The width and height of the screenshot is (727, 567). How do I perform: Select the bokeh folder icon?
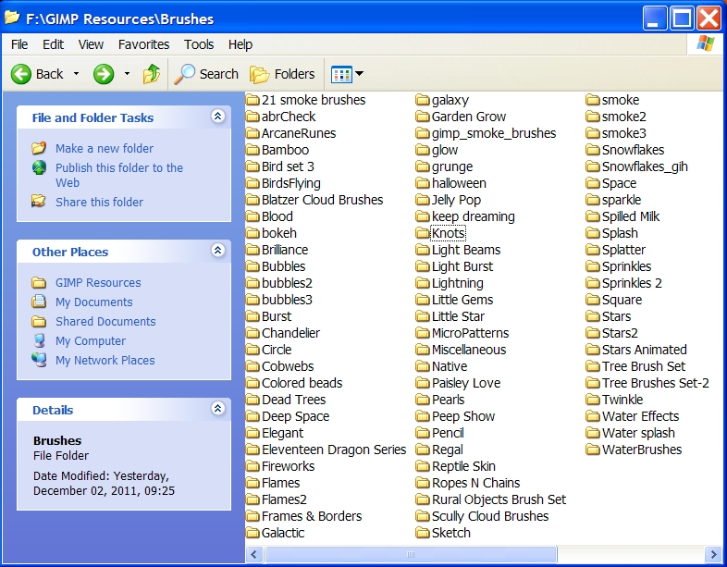tap(253, 233)
